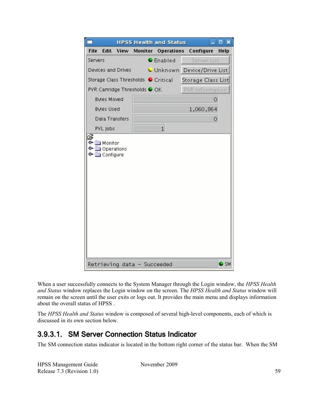This screenshot has width=318, height=412.
Task: Click the Bytes Used value field
Action: [x=175, y=109]
